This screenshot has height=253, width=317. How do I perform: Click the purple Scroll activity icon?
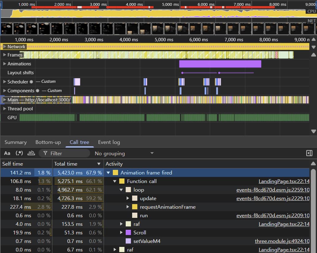click(128, 233)
